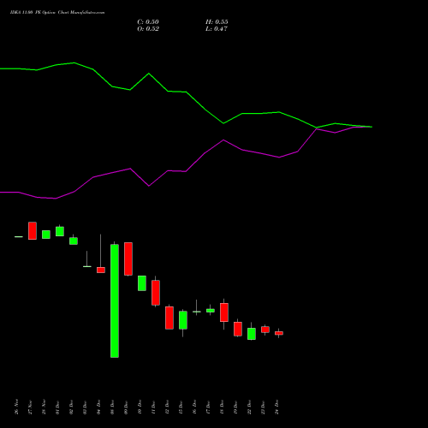Image resolution: width=428 pixels, height=428 pixels.
Task: Click the "24 Dec" date axis label
Action: click(x=276, y=407)
